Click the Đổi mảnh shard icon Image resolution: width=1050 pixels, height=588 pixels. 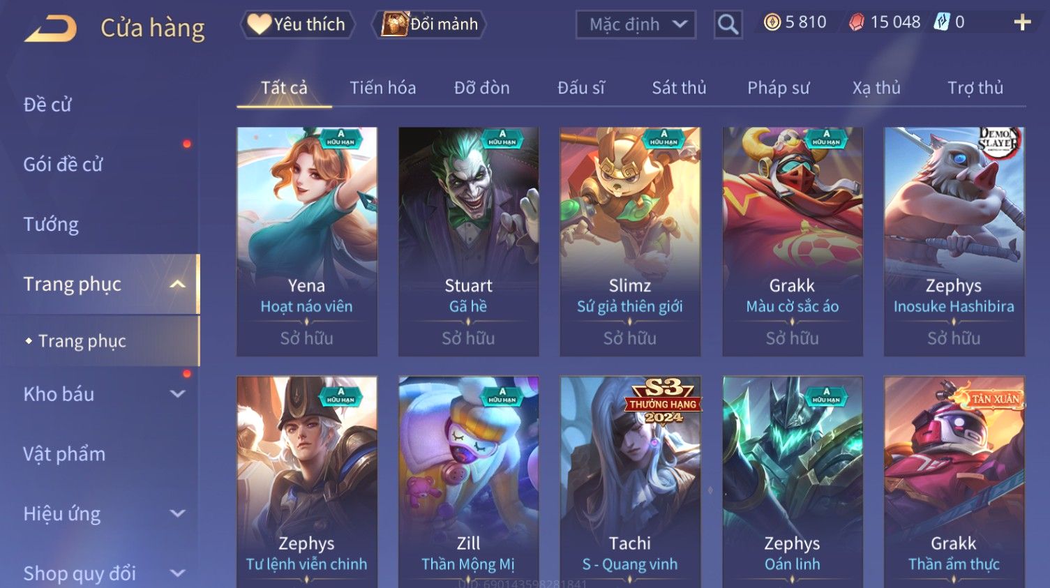(394, 24)
